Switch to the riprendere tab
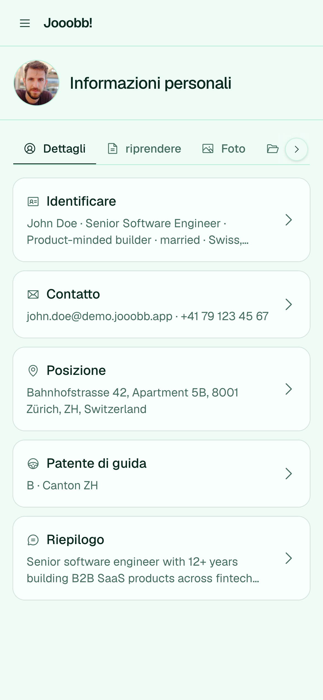 coord(144,149)
